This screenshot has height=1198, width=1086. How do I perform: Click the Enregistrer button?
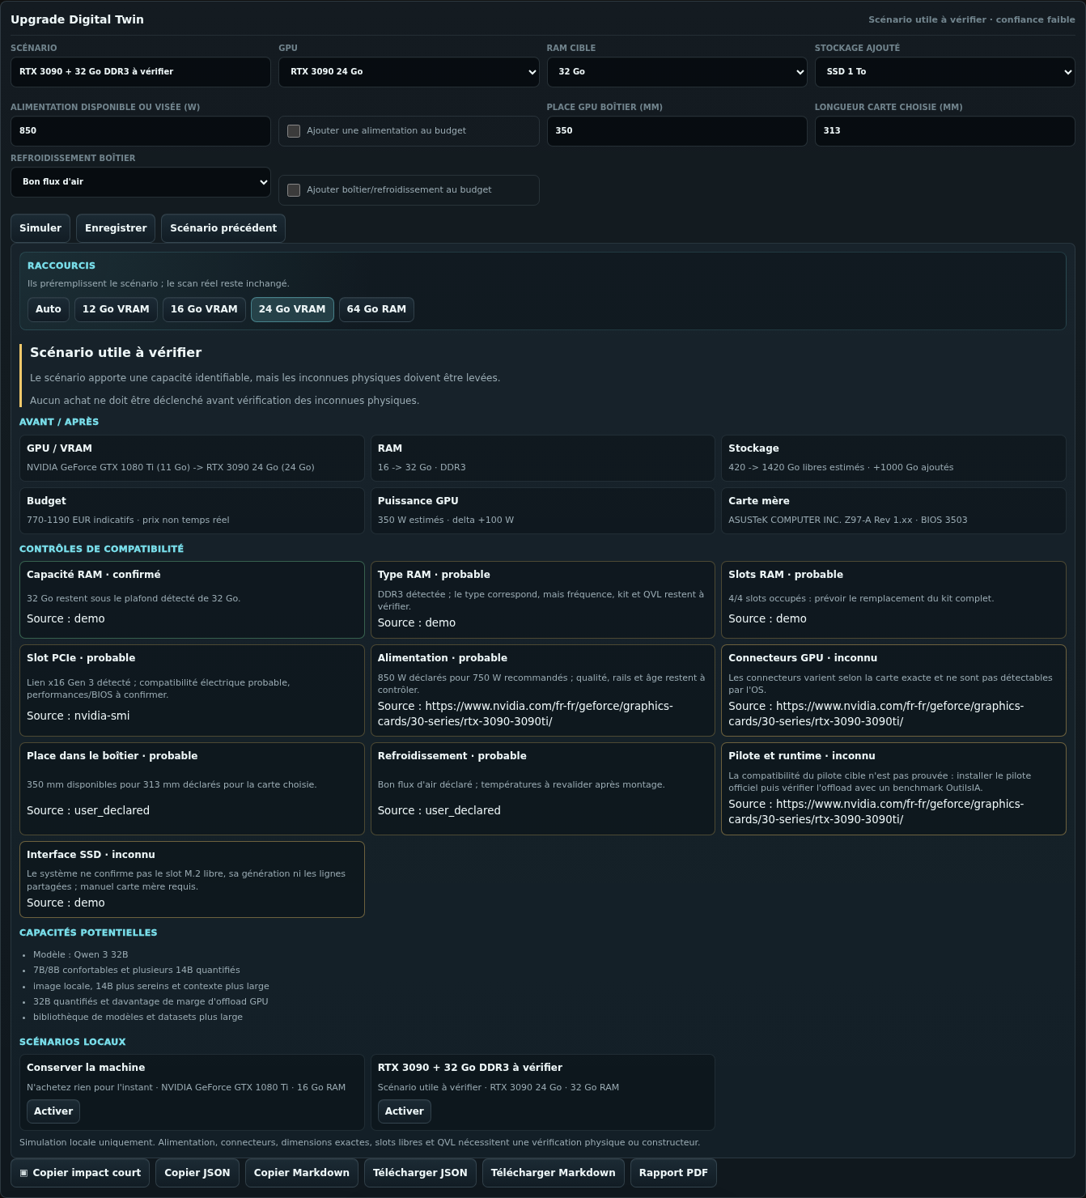116,228
